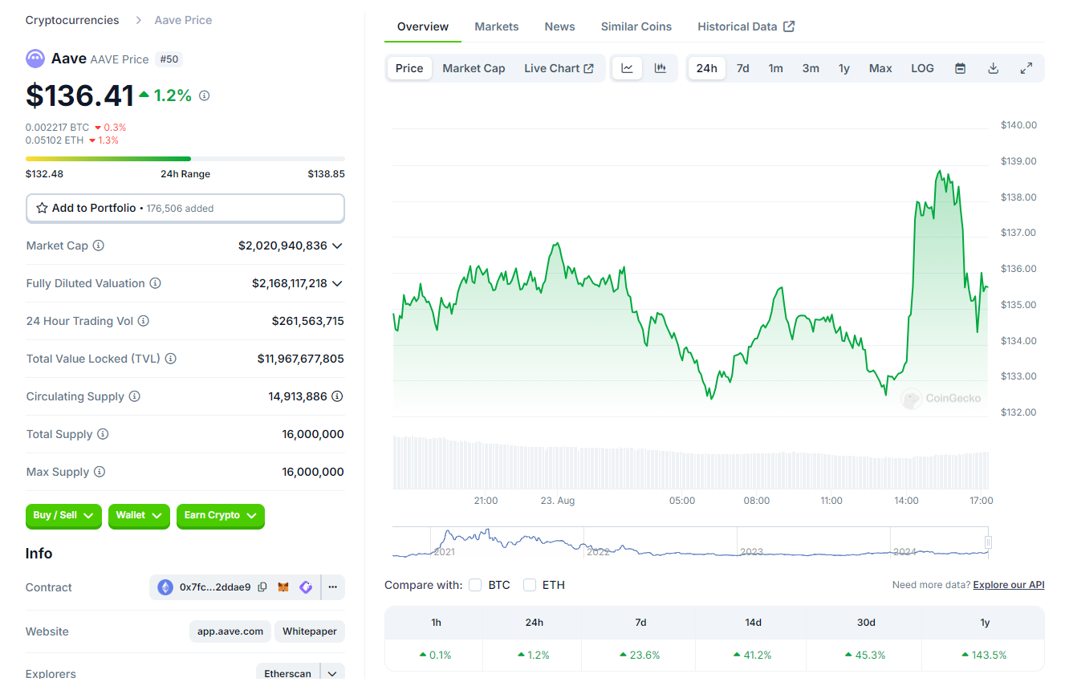Expand Fully Diluted Valuation chevron
Viewport: 1065px width, 682px height.
click(x=337, y=283)
